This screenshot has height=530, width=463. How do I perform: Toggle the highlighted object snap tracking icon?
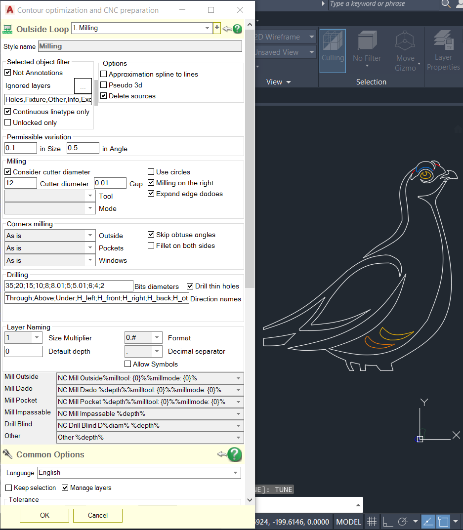[x=428, y=522]
